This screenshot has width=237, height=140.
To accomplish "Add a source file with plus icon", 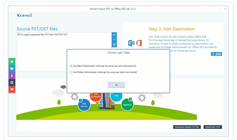I will (x=114, y=35).
